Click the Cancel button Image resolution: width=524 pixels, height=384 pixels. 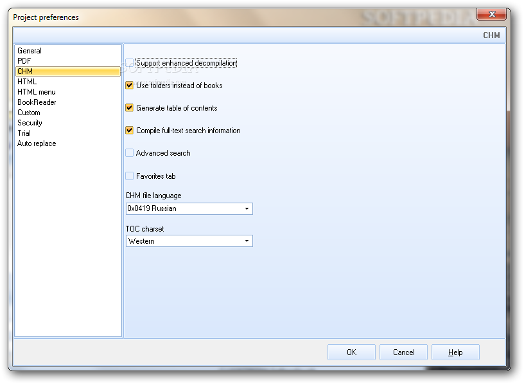tap(403, 352)
